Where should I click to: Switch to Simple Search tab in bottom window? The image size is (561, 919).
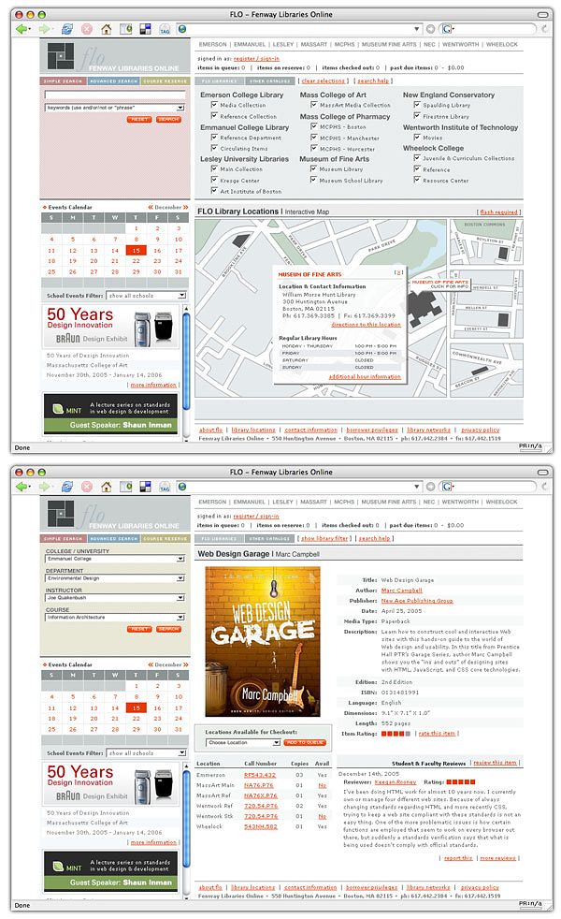click(64, 539)
